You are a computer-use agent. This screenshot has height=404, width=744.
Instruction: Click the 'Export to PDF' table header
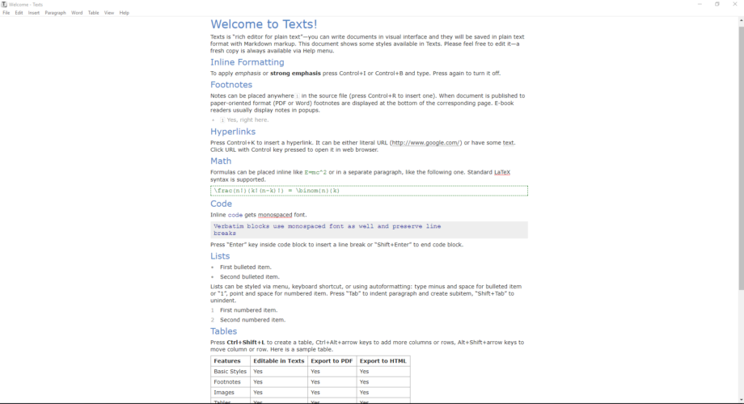332,361
